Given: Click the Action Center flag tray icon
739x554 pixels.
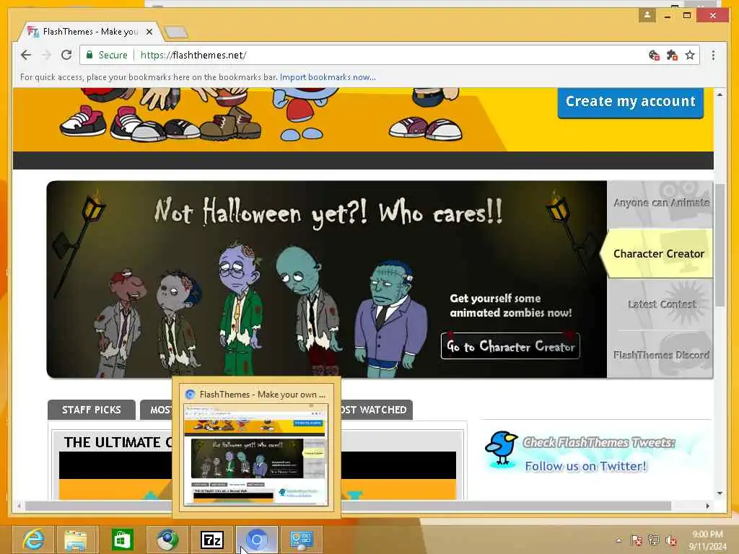Looking at the screenshot, I should [637, 540].
